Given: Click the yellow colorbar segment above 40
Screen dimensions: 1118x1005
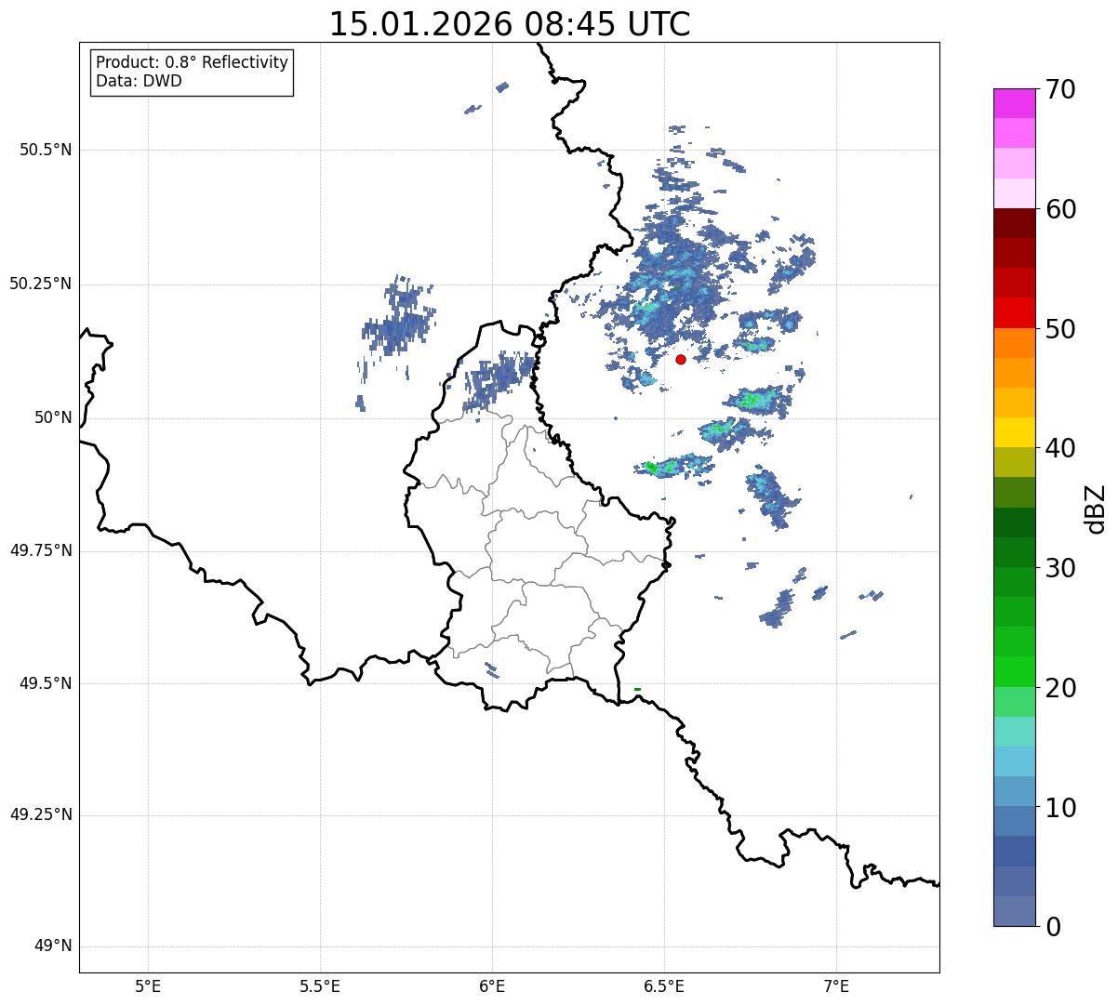Looking at the screenshot, I should coord(1015,432).
